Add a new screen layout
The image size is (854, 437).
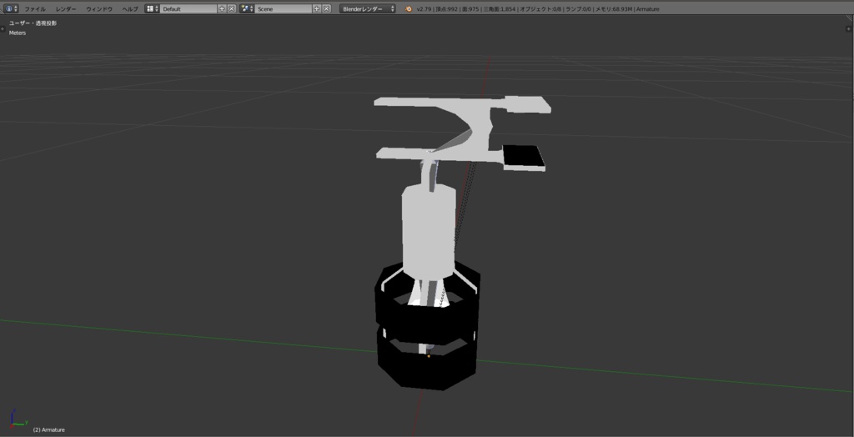(x=222, y=8)
